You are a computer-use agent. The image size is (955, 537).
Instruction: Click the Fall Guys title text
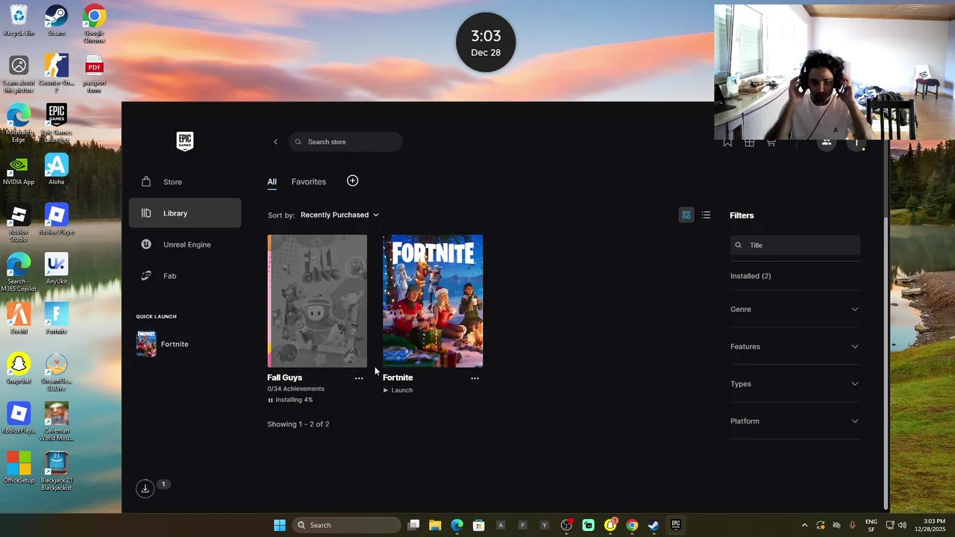click(284, 377)
